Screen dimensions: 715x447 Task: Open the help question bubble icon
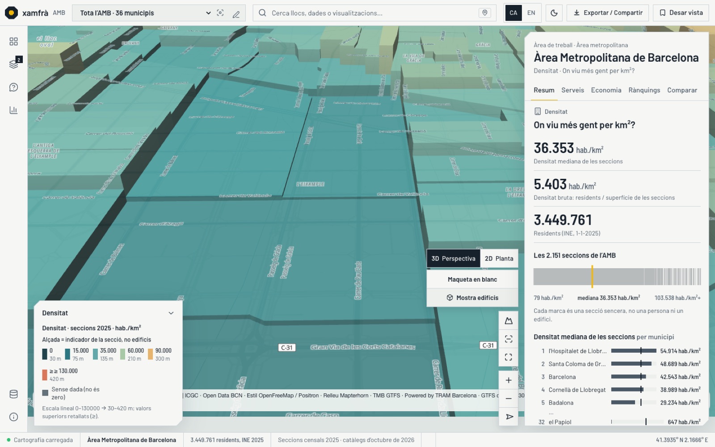(x=13, y=87)
